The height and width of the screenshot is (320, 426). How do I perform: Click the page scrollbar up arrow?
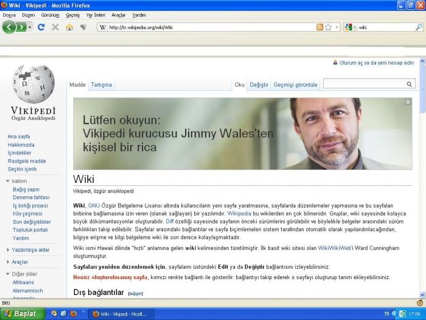422,61
